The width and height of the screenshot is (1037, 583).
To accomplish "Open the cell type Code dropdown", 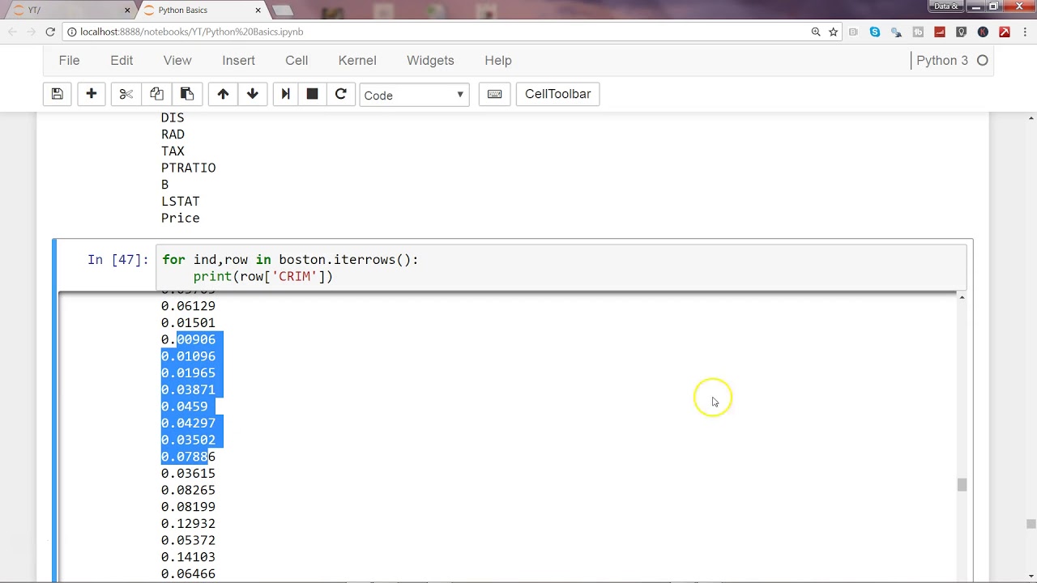I will pos(414,95).
